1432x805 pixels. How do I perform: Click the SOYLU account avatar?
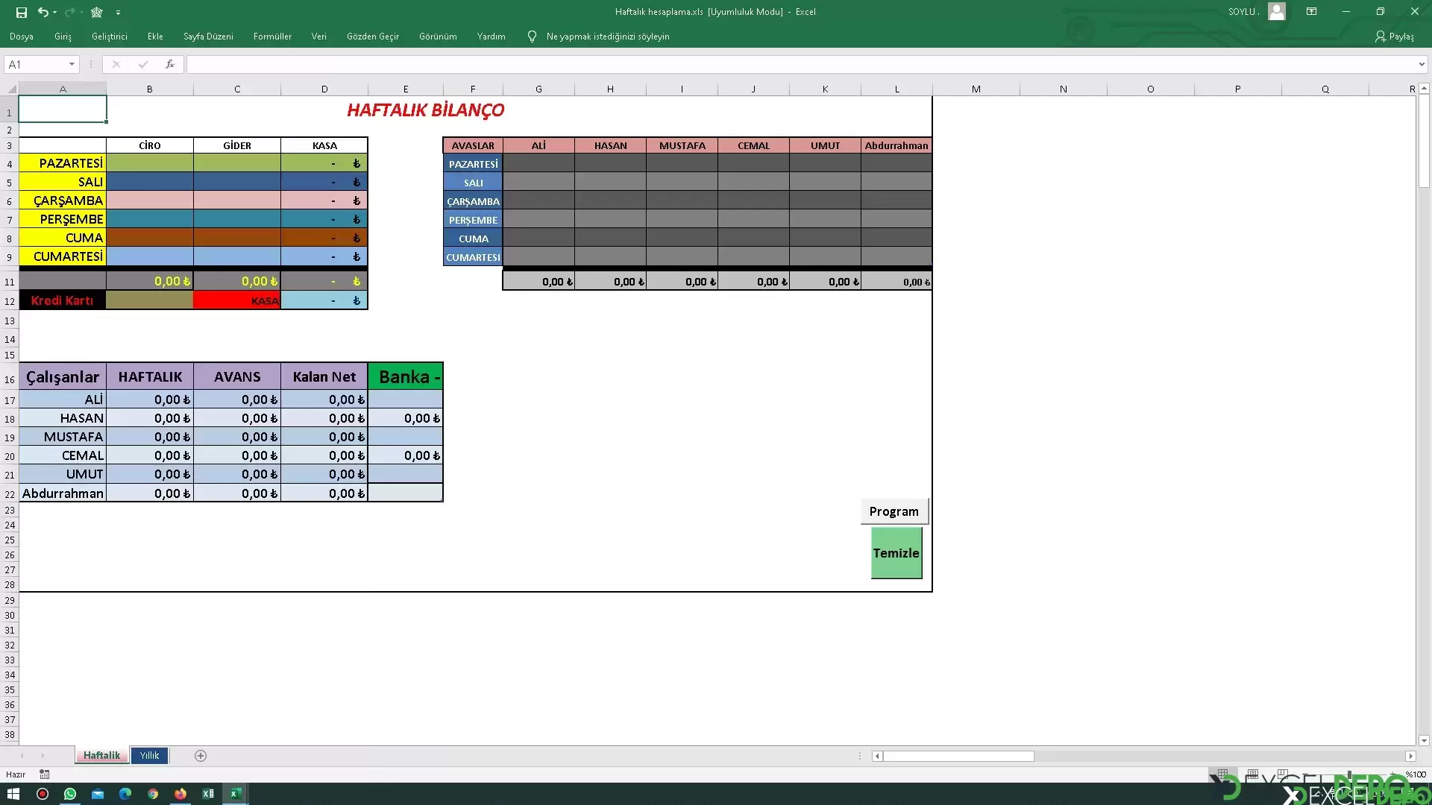pos(1277,12)
